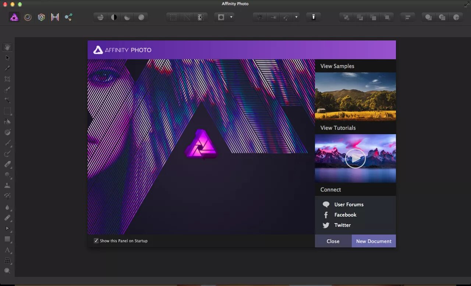Click the Deselect toolbar icon
The width and height of the screenshot is (471, 286).
(187, 17)
